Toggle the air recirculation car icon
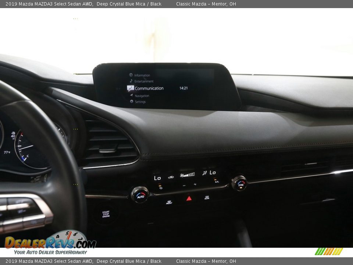The width and height of the screenshot is (353, 265). pyautogui.click(x=171, y=177)
